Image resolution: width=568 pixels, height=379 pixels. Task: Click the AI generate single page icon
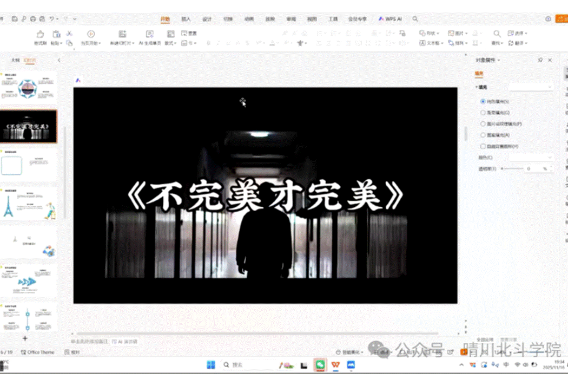(150, 34)
